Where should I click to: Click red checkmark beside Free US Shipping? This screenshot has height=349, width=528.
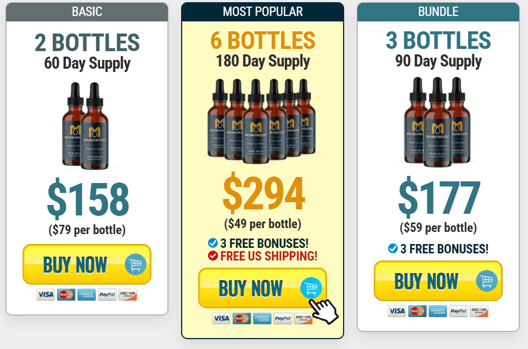(212, 256)
